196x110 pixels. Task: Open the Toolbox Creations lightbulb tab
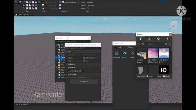[x=167, y=39]
